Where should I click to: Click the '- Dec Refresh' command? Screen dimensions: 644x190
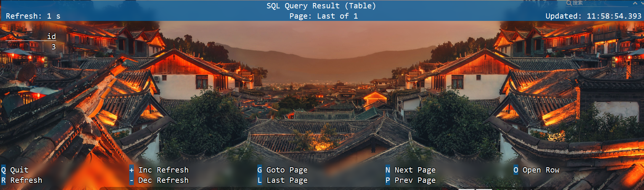point(159,180)
